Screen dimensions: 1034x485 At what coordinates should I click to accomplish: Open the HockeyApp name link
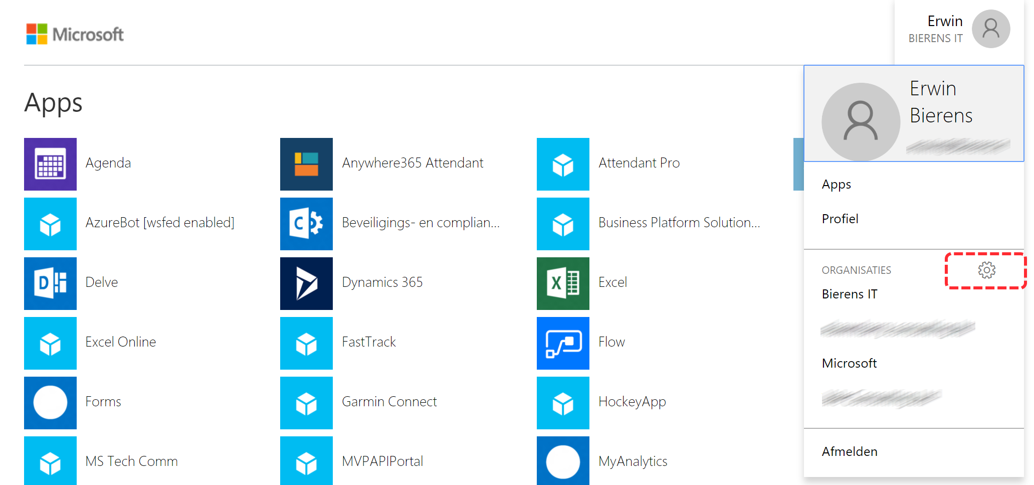(632, 402)
